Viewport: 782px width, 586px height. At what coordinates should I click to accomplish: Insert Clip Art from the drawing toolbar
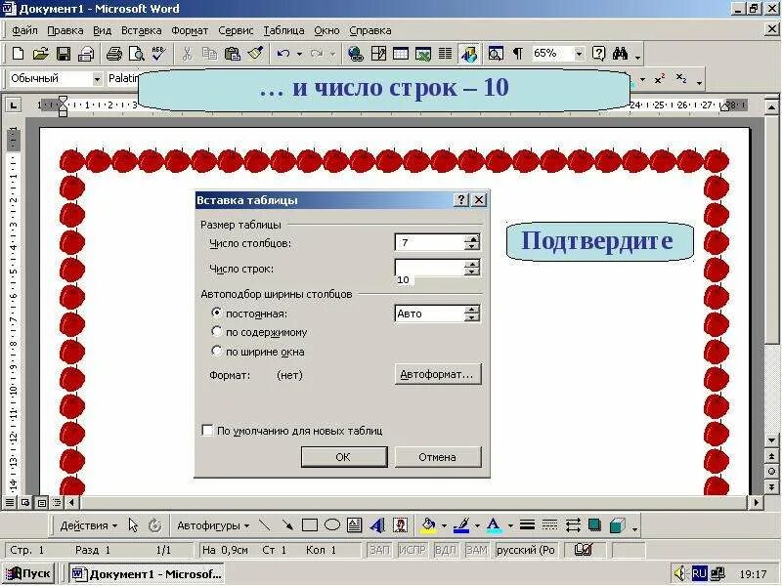pos(401,525)
